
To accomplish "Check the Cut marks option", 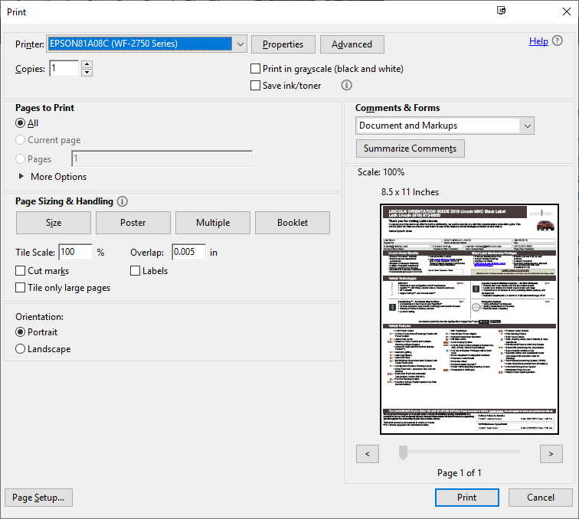I will pyautogui.click(x=21, y=271).
